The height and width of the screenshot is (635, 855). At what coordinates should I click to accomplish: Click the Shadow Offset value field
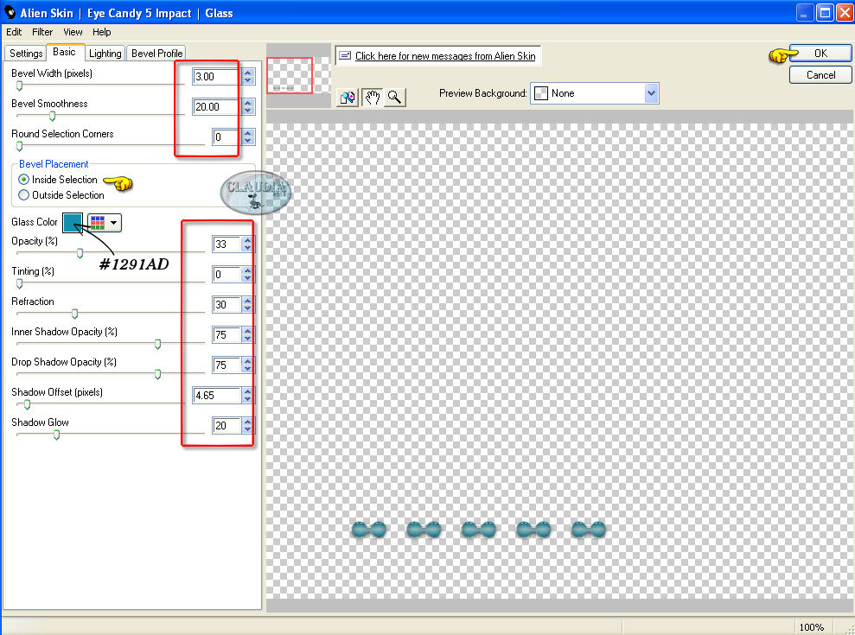(x=216, y=396)
